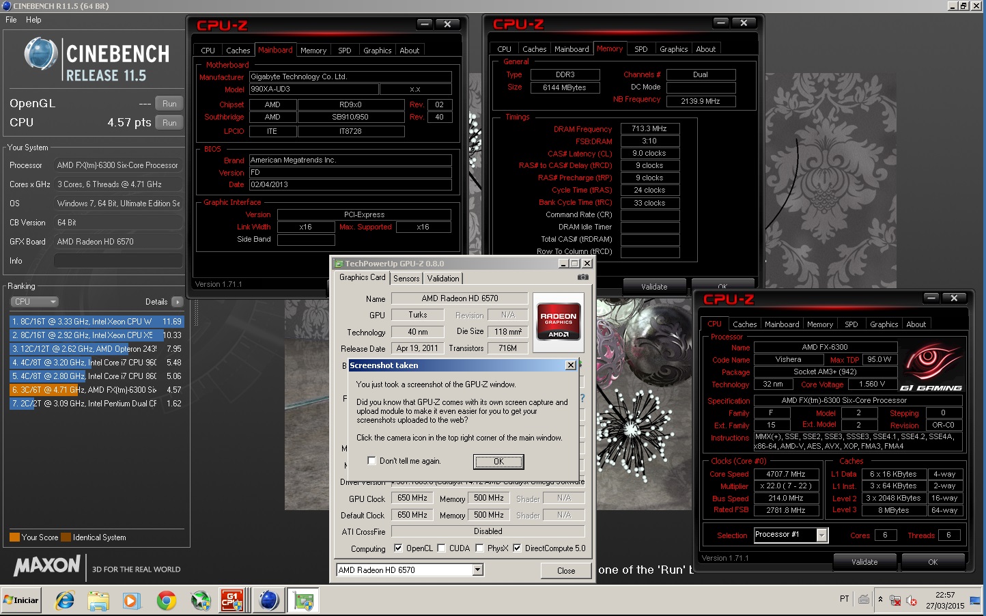This screenshot has height=616, width=986.
Task: Toggle the DirectCompute 5.0 checkbox
Action: 517,548
